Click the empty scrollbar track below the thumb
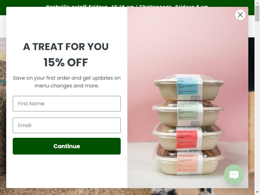Image resolution: width=260 pixels, height=195 pixels. pyautogui.click(x=257, y=106)
